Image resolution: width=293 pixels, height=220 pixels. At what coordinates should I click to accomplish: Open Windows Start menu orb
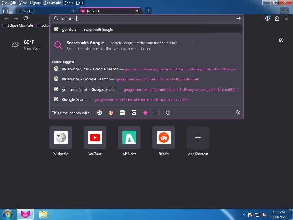pos(8,214)
